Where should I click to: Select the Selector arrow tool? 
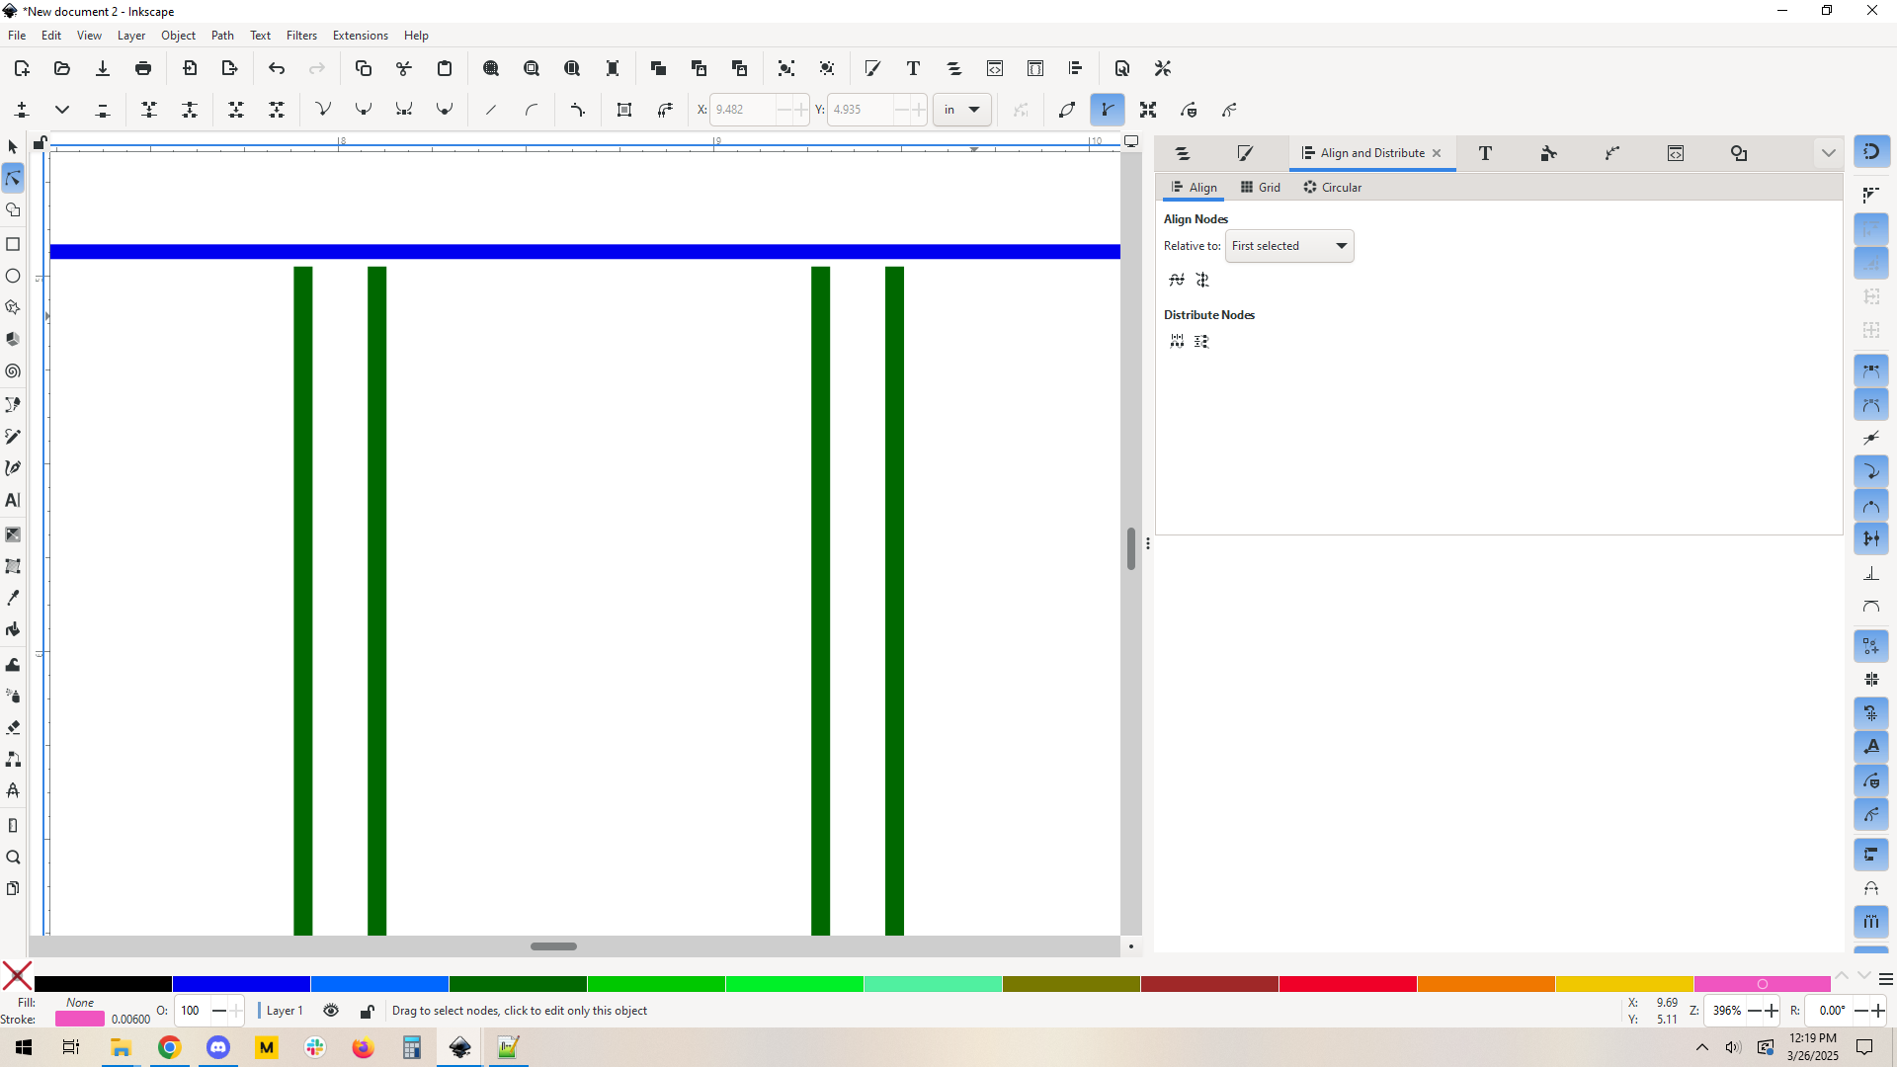pos(13,147)
